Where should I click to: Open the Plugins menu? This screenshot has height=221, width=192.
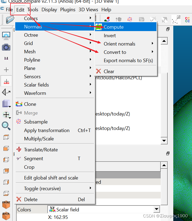click(68, 10)
